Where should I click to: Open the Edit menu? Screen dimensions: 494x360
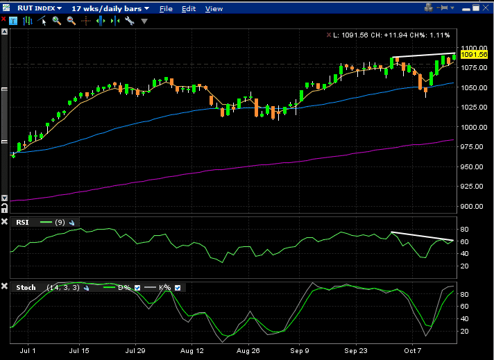pyautogui.click(x=189, y=9)
